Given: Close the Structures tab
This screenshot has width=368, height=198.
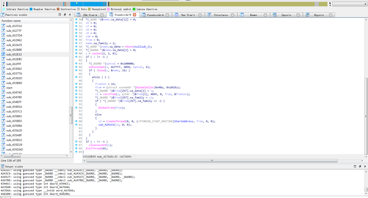Looking at the screenshot, I should coord(232,15).
